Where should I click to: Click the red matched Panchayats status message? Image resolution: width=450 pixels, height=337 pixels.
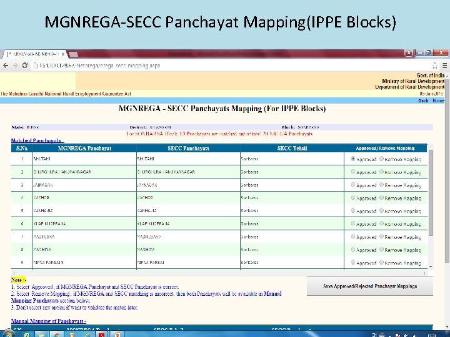[219, 134]
